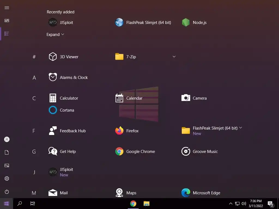Open the 3D Viewer app
Viewport: 279px width, 209px height.
63,57
